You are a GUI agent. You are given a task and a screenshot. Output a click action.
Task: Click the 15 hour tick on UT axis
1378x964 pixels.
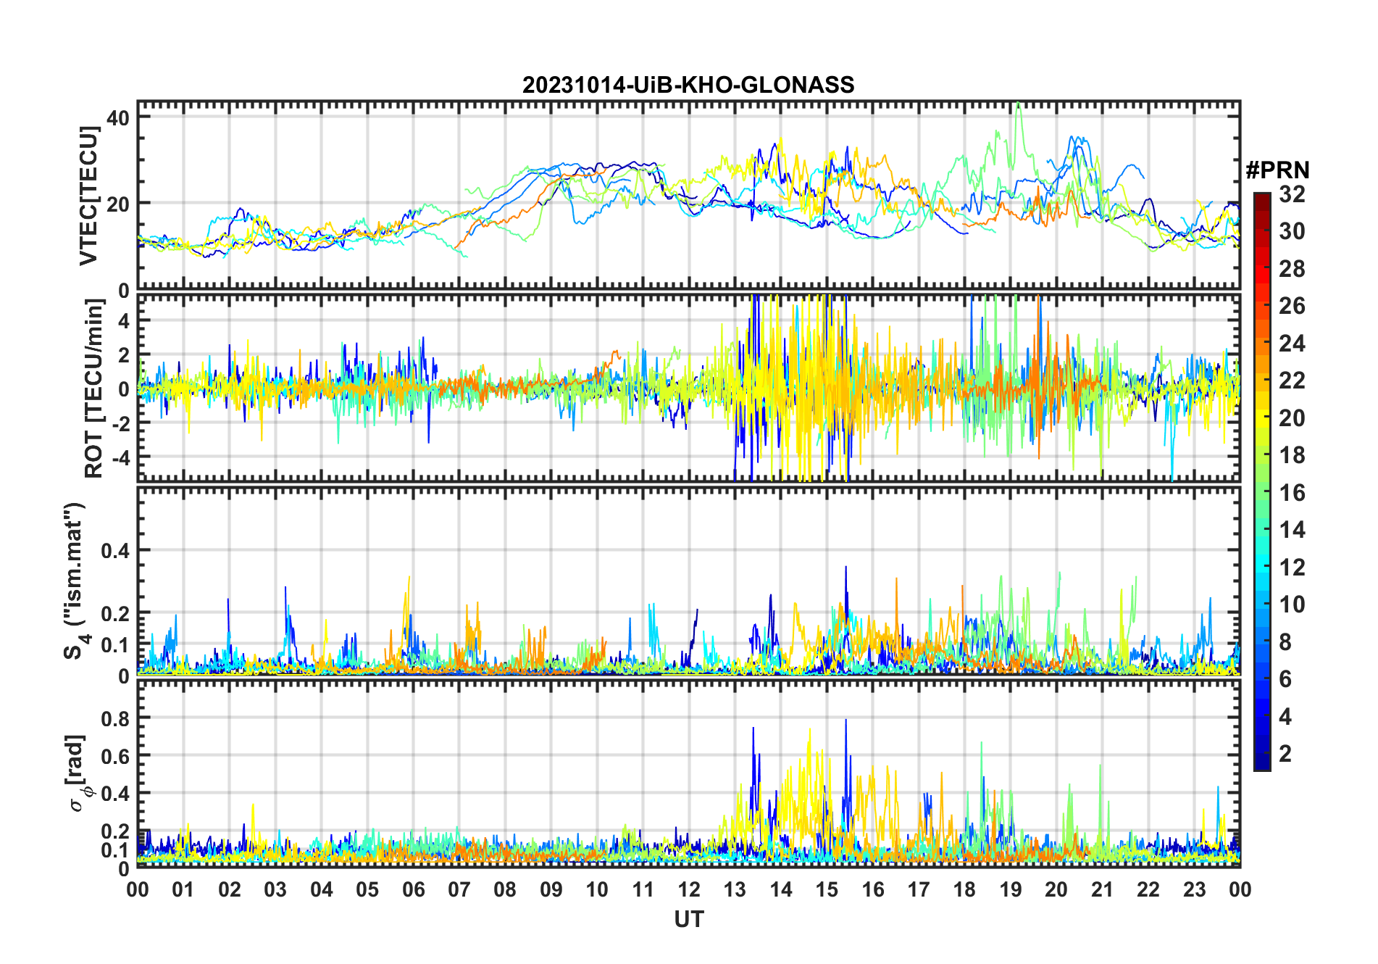(827, 889)
